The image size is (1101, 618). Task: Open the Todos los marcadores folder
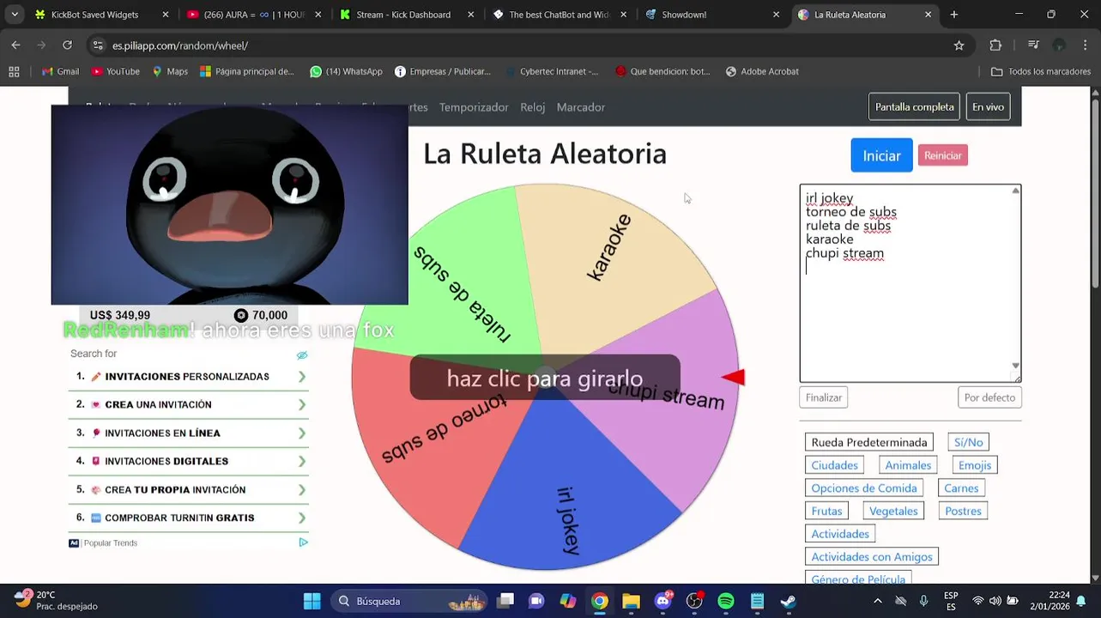coord(1040,71)
